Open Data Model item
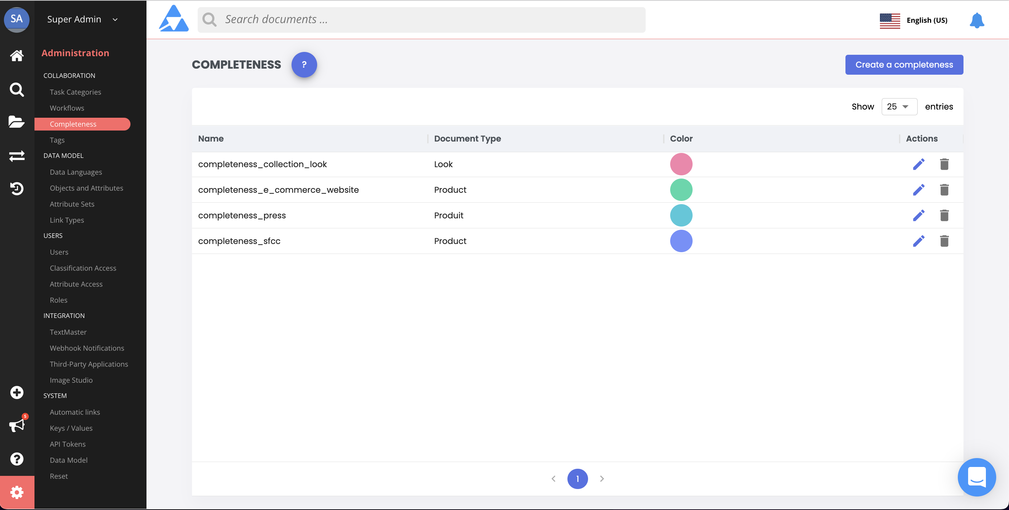This screenshot has height=510, width=1009. click(69, 460)
